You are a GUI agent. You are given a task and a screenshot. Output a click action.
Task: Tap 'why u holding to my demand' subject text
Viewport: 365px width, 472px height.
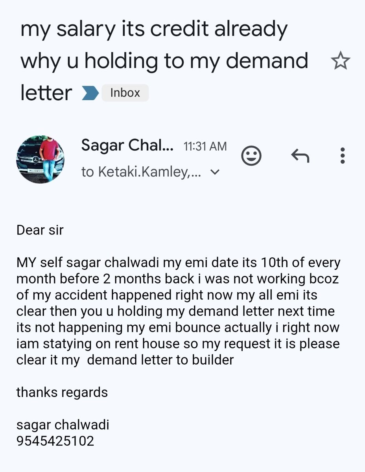(x=164, y=61)
